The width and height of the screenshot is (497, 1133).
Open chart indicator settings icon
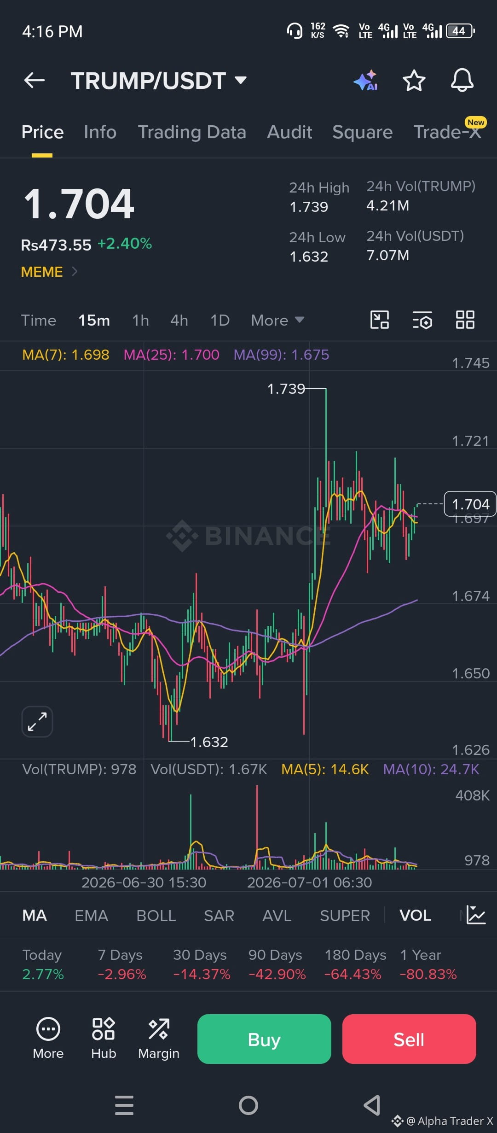tap(422, 320)
